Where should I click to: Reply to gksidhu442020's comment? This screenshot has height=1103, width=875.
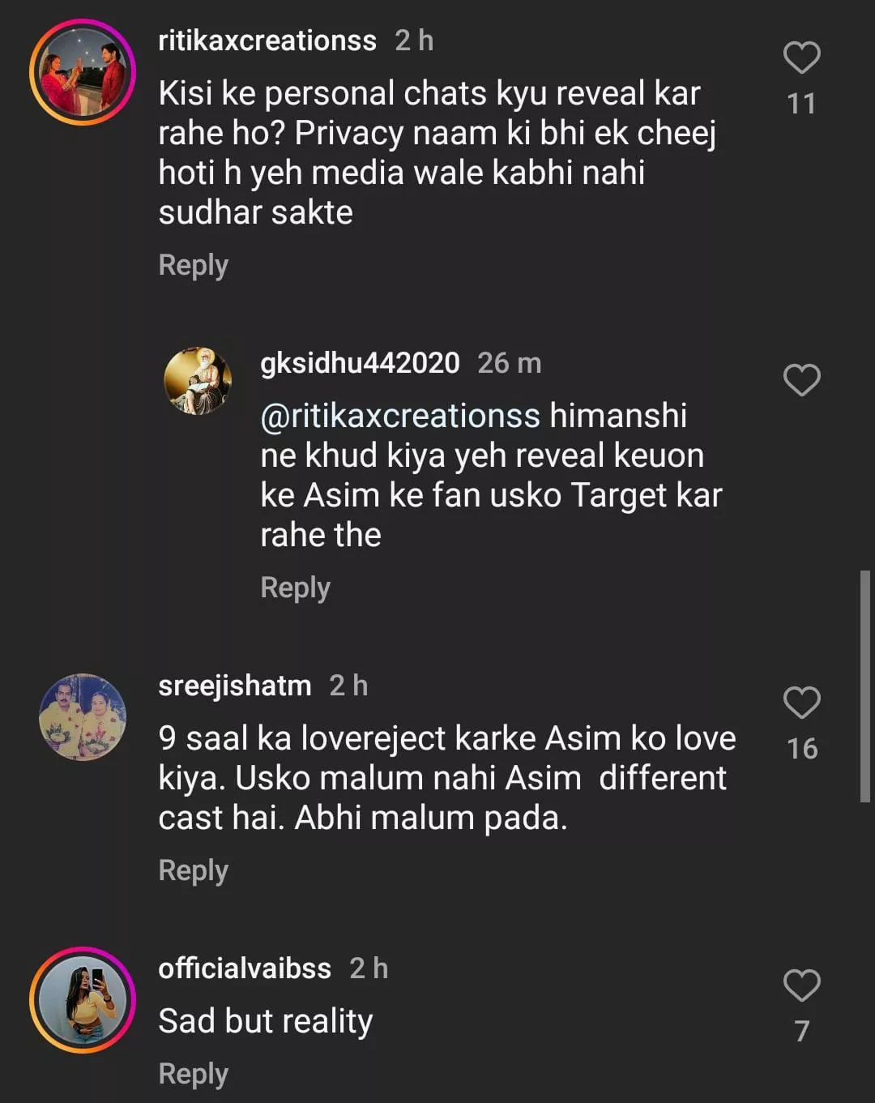pos(295,588)
